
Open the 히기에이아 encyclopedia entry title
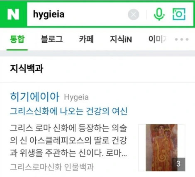pyautogui.click(x=35, y=97)
